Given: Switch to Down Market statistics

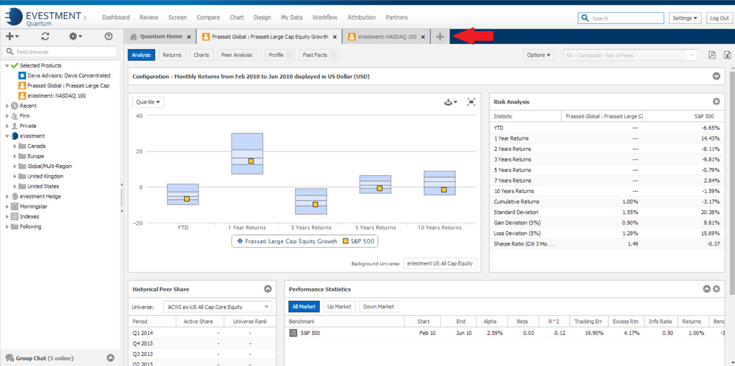Looking at the screenshot, I should [x=379, y=307].
